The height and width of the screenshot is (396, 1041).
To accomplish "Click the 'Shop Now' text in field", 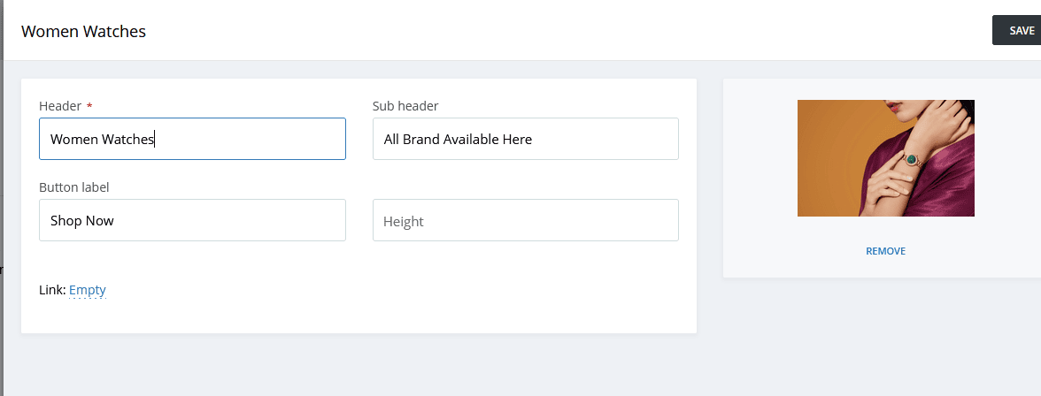I will [82, 221].
